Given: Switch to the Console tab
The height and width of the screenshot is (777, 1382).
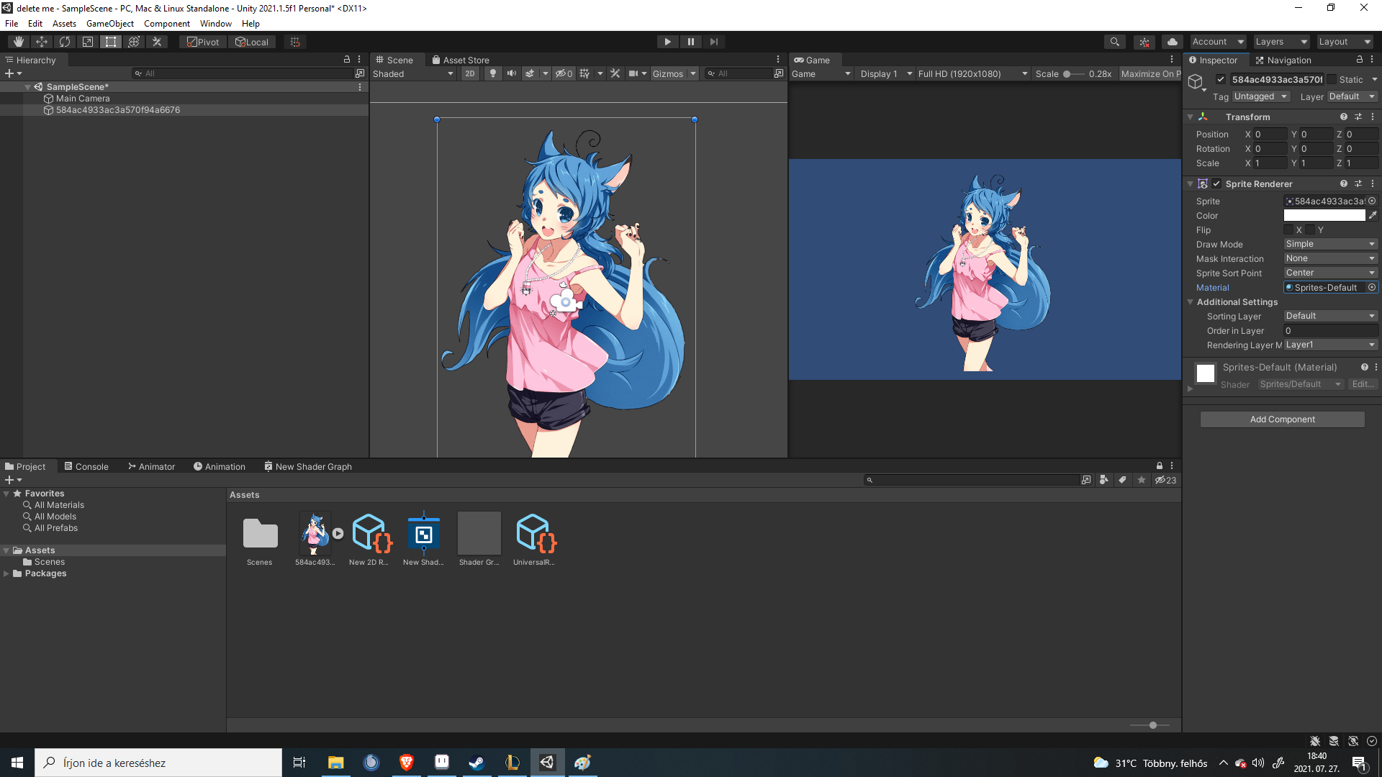Looking at the screenshot, I should [86, 466].
